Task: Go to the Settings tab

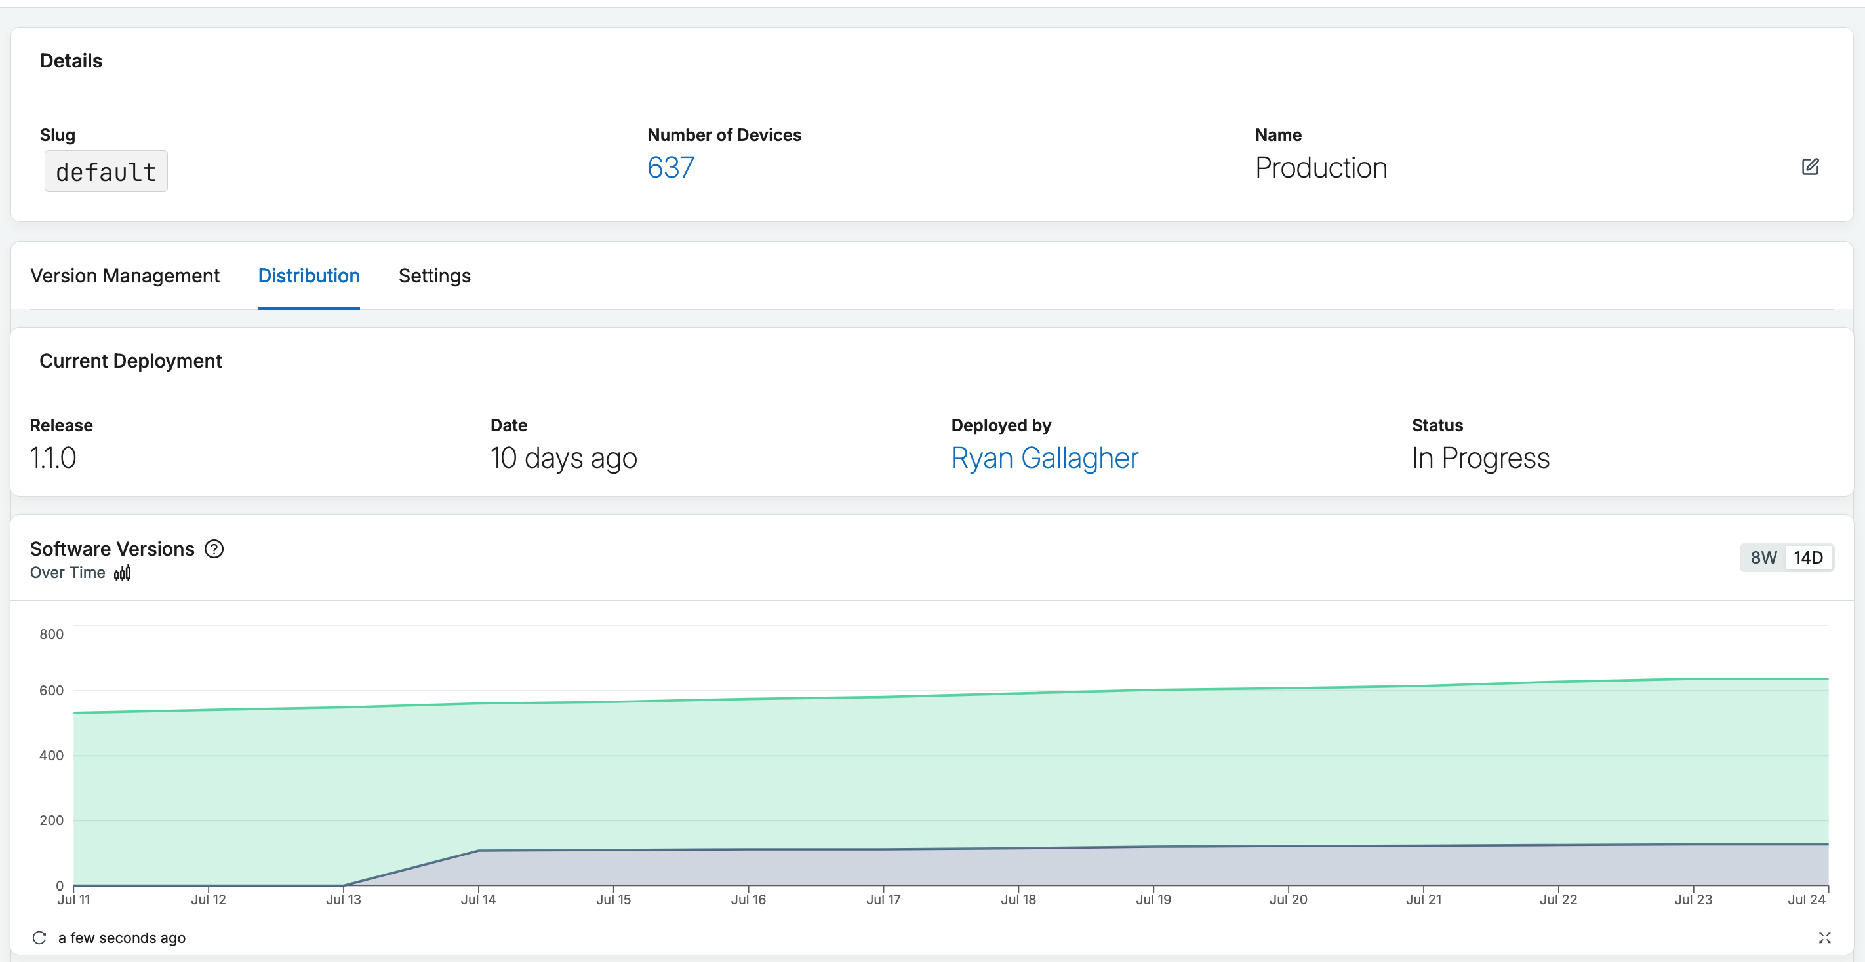Action: 434,276
